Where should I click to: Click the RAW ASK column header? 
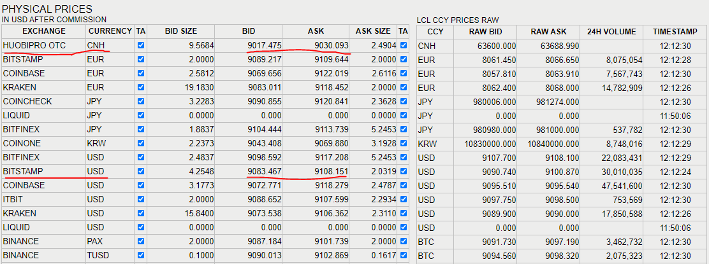pyautogui.click(x=548, y=32)
